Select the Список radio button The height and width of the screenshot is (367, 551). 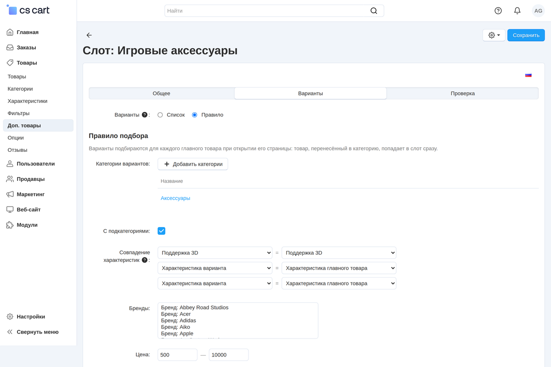pyautogui.click(x=160, y=115)
